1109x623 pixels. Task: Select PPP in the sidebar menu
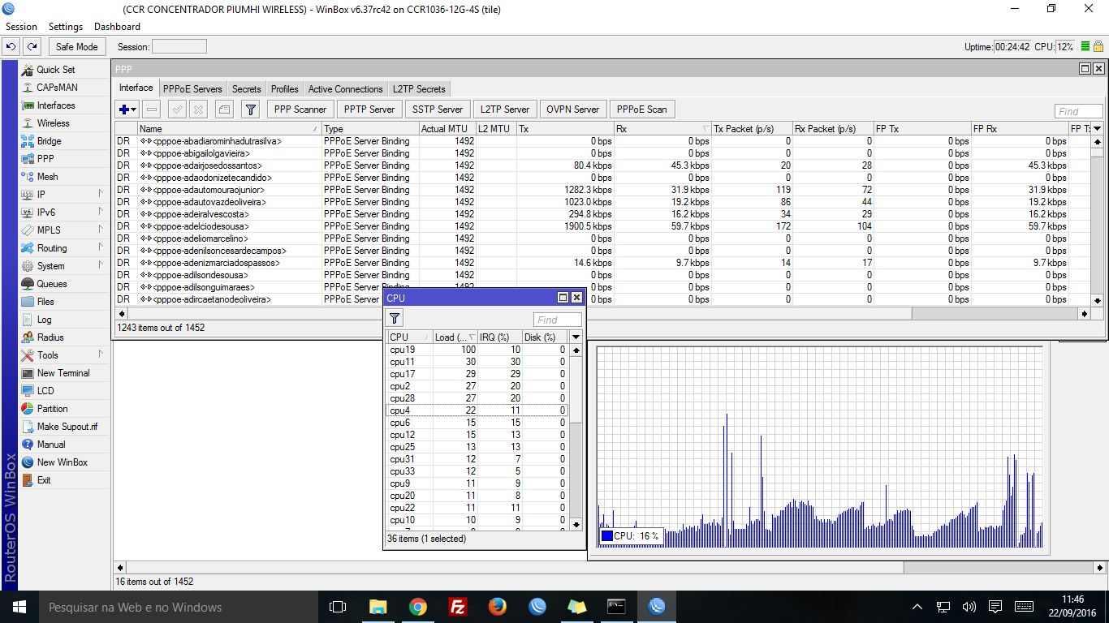tap(45, 159)
